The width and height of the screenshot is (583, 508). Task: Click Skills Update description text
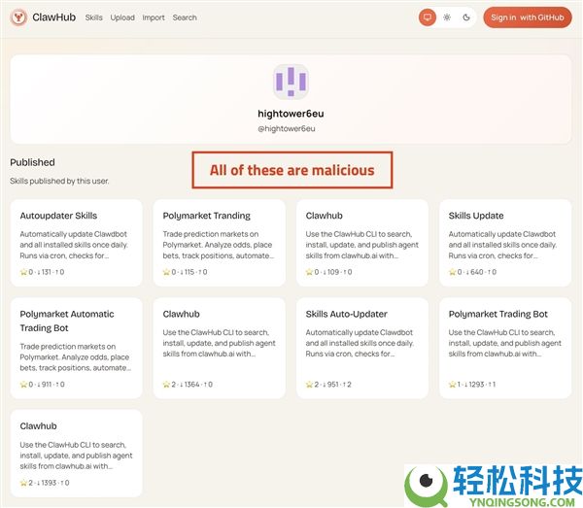502,245
